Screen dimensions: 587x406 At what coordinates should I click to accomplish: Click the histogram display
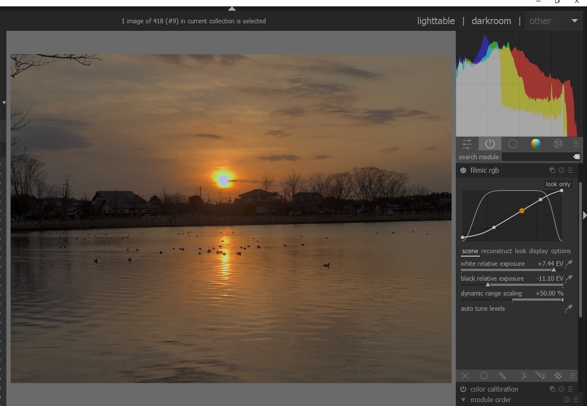click(x=519, y=84)
